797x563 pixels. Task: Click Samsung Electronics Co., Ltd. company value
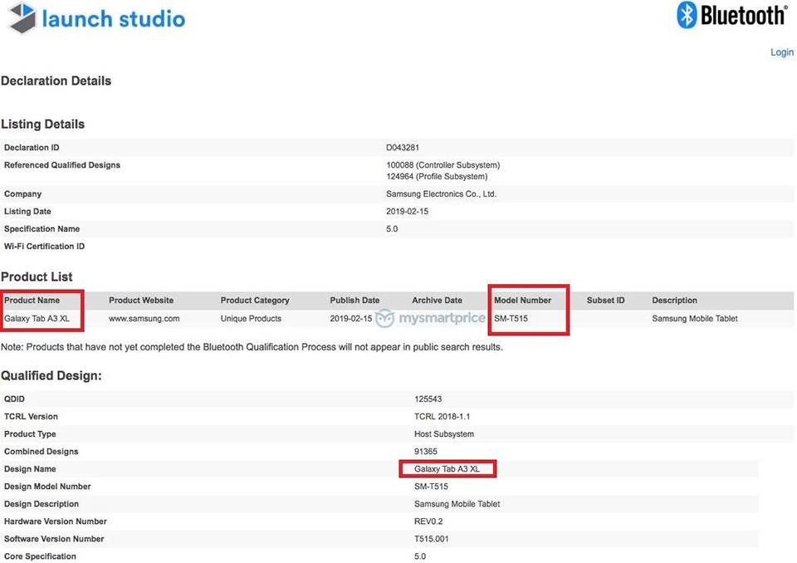[441, 193]
